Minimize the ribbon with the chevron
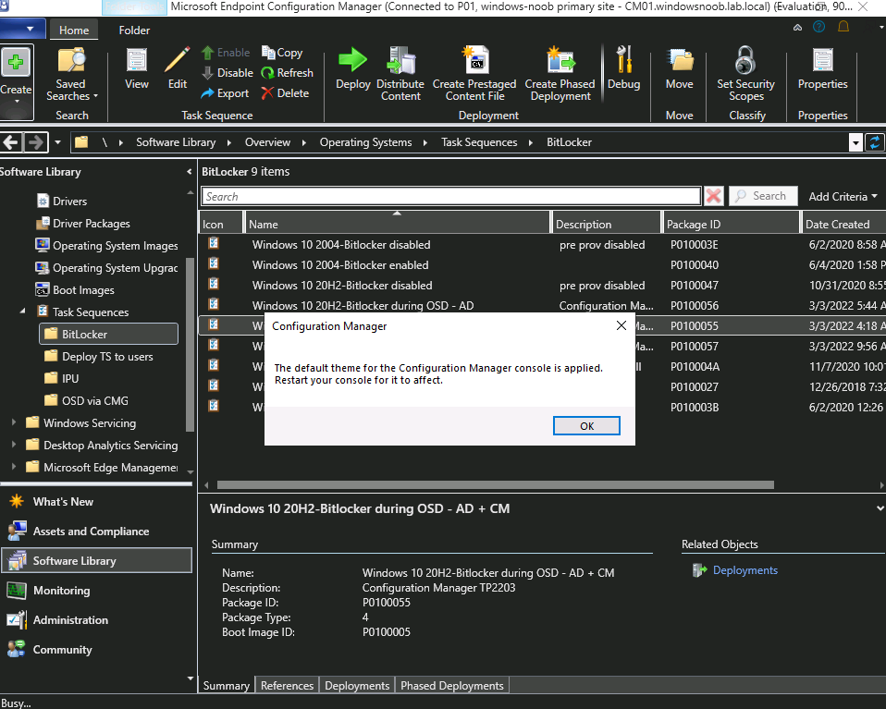 797,27
